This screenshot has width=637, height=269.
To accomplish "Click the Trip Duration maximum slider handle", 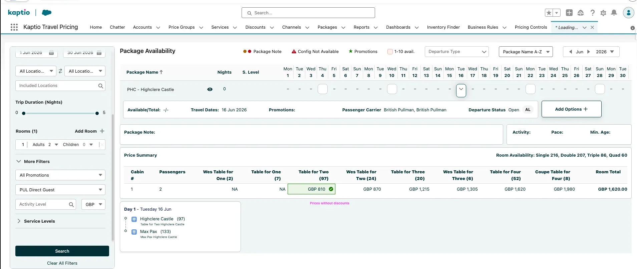I will pyautogui.click(x=97, y=113).
